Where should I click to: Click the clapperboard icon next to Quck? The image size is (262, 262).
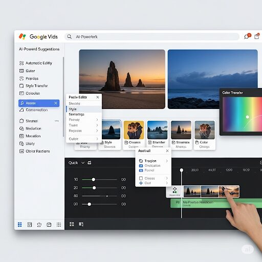coord(90,163)
